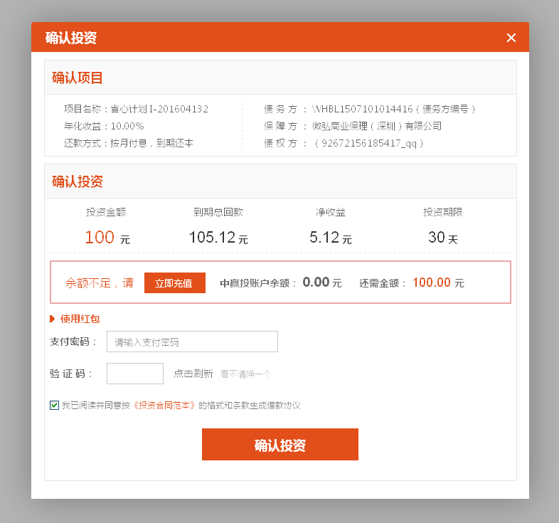The width and height of the screenshot is (559, 523).
Task: Click debtor number WHBL1507101014416
Action: point(363,109)
